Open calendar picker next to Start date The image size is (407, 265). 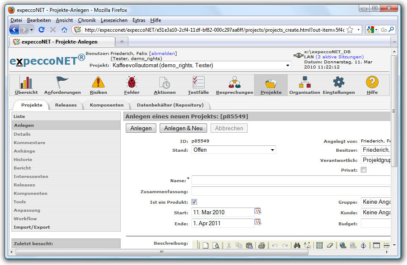(258, 211)
